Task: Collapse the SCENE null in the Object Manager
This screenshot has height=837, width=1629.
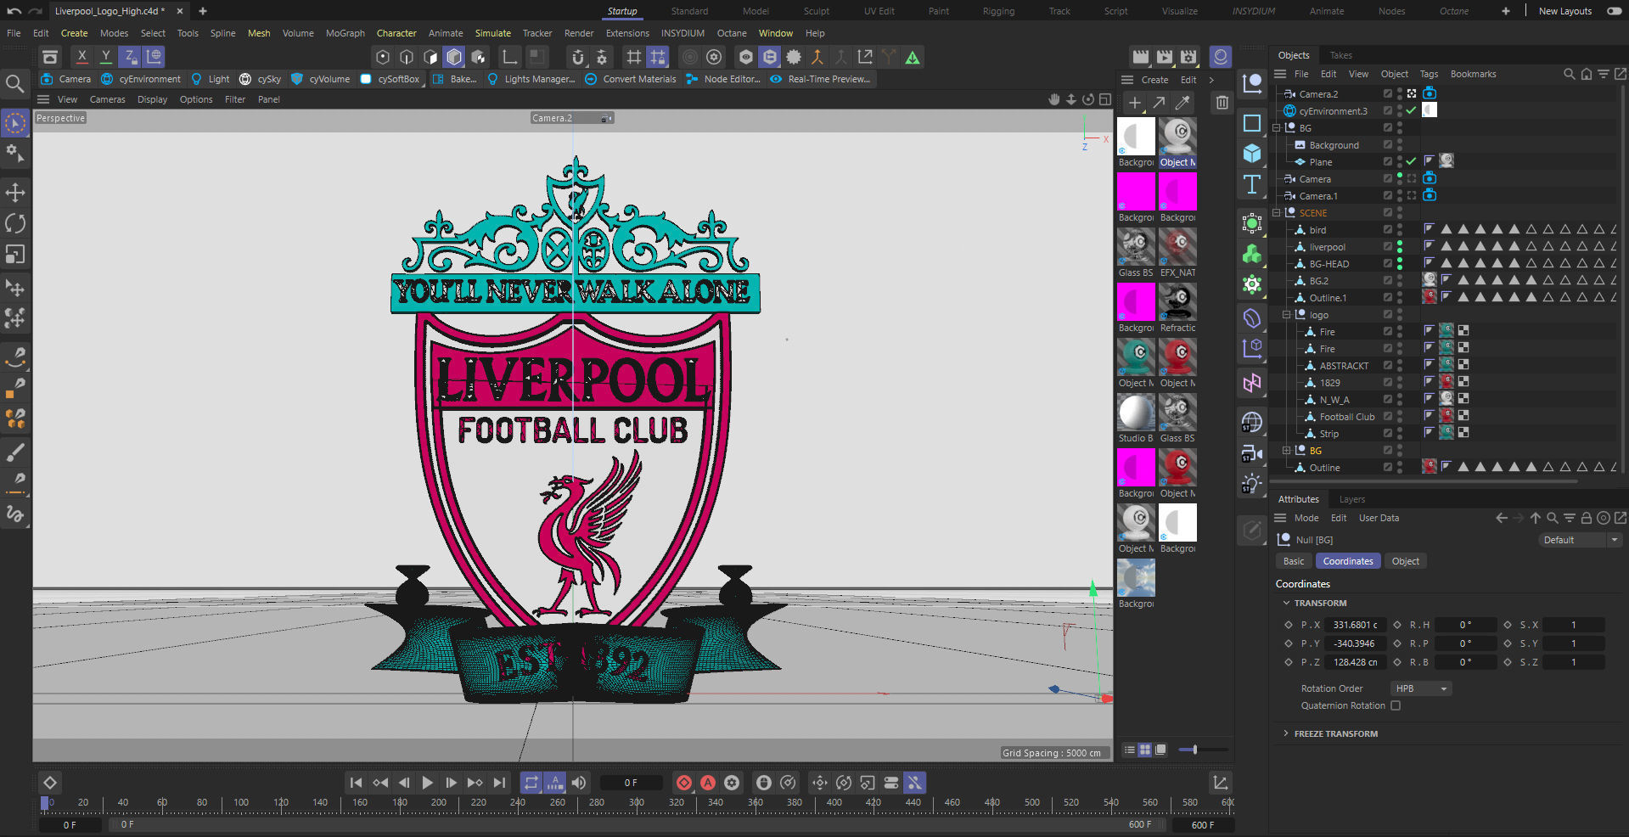Action: (x=1277, y=213)
